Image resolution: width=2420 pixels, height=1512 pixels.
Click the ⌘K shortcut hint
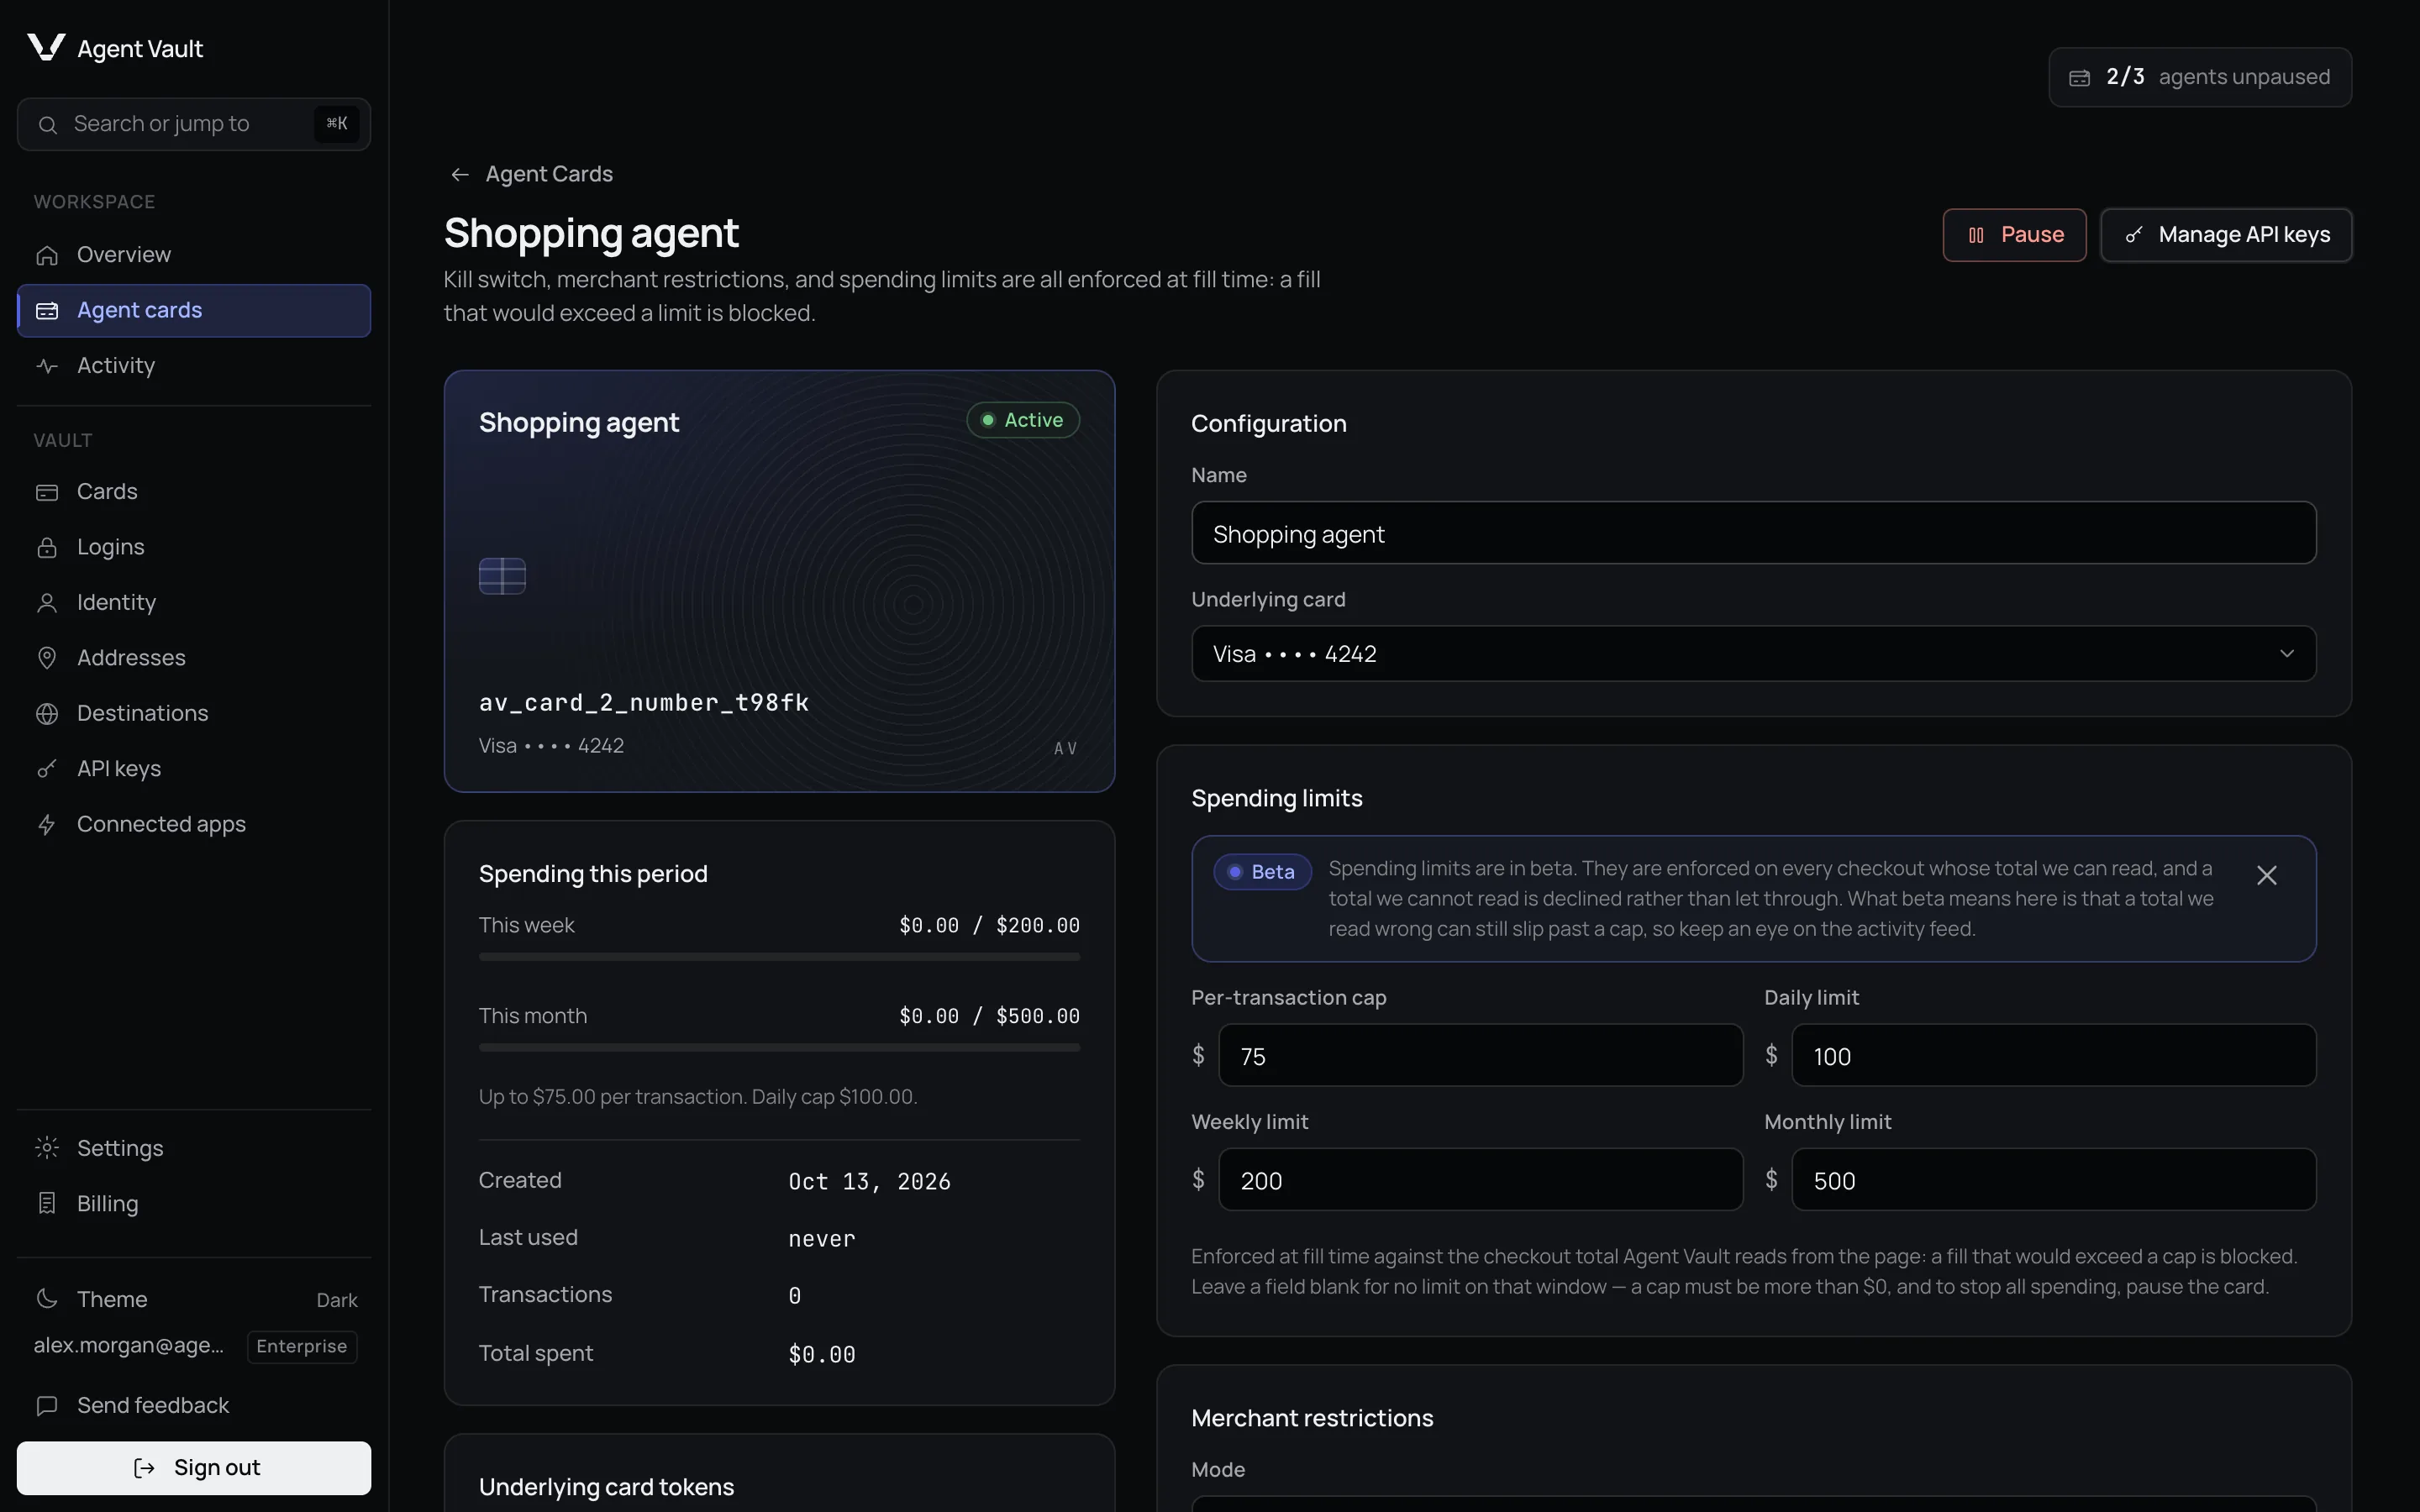(337, 124)
